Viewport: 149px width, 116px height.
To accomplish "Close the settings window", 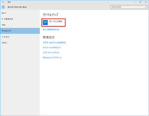I will point(146,2).
